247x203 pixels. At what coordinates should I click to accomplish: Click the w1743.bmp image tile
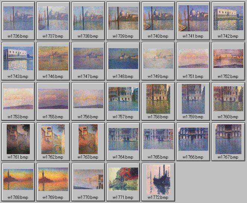click(18, 58)
